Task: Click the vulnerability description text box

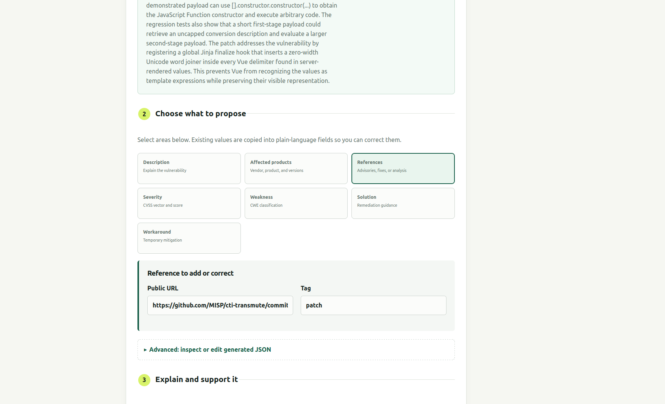Action: [x=296, y=45]
